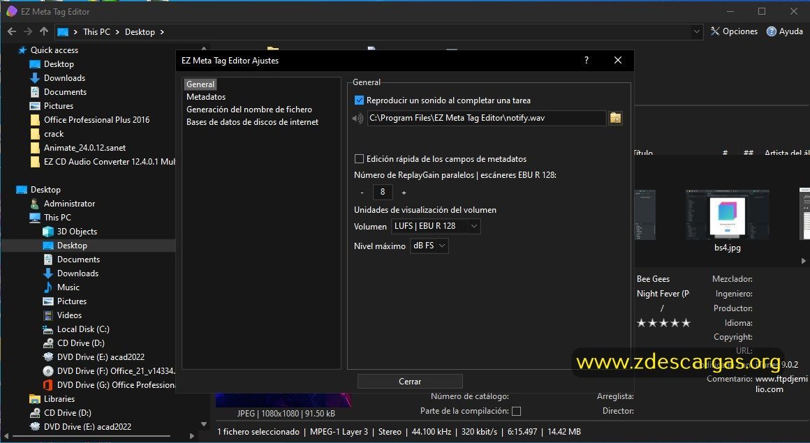
Task: Click the Local Disk (C:) drive icon
Action: (x=48, y=329)
